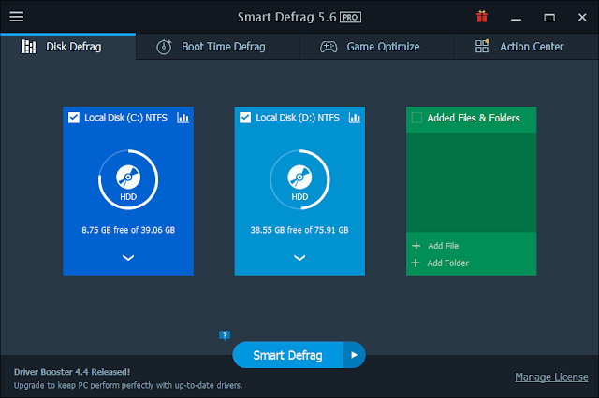Click the HDD disc icon for disk C:

[128, 178]
